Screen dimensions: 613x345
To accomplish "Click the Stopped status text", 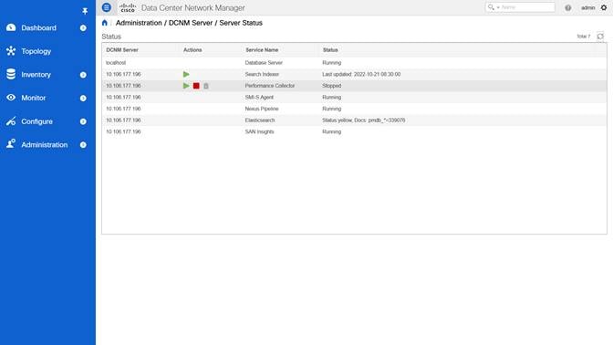I will click(x=331, y=86).
